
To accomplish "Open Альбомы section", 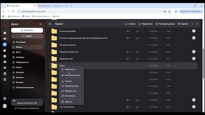I will pyautogui.click(x=27, y=57).
